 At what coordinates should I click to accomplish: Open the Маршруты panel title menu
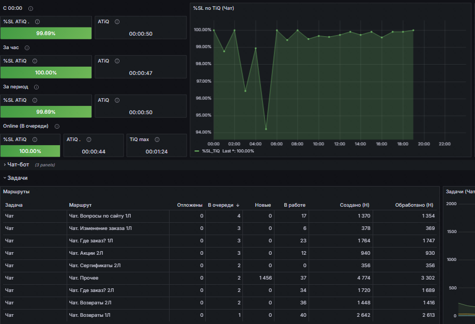17,192
